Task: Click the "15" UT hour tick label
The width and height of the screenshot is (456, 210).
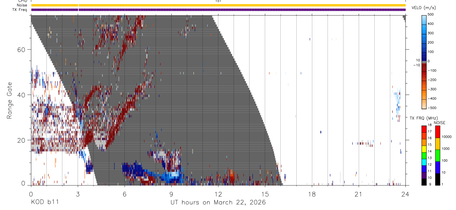Action: pos(265,194)
